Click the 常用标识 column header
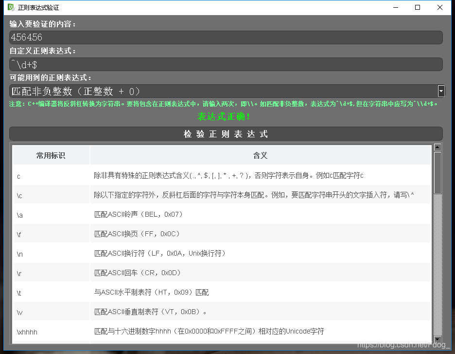This screenshot has height=354, width=455. coord(51,155)
